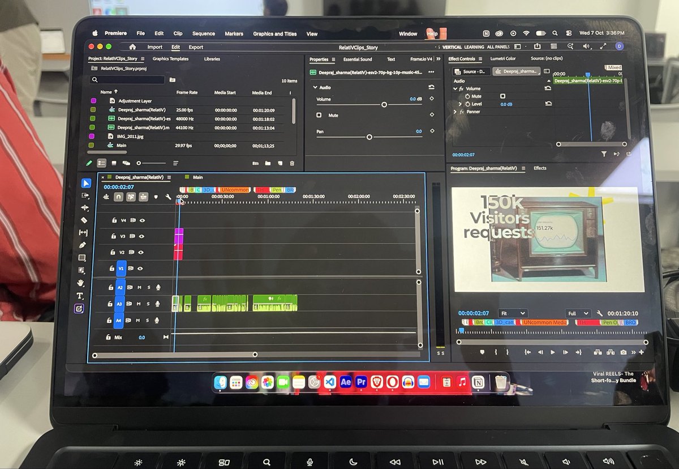Mute audio track A2
The image size is (679, 469).
tap(139, 288)
